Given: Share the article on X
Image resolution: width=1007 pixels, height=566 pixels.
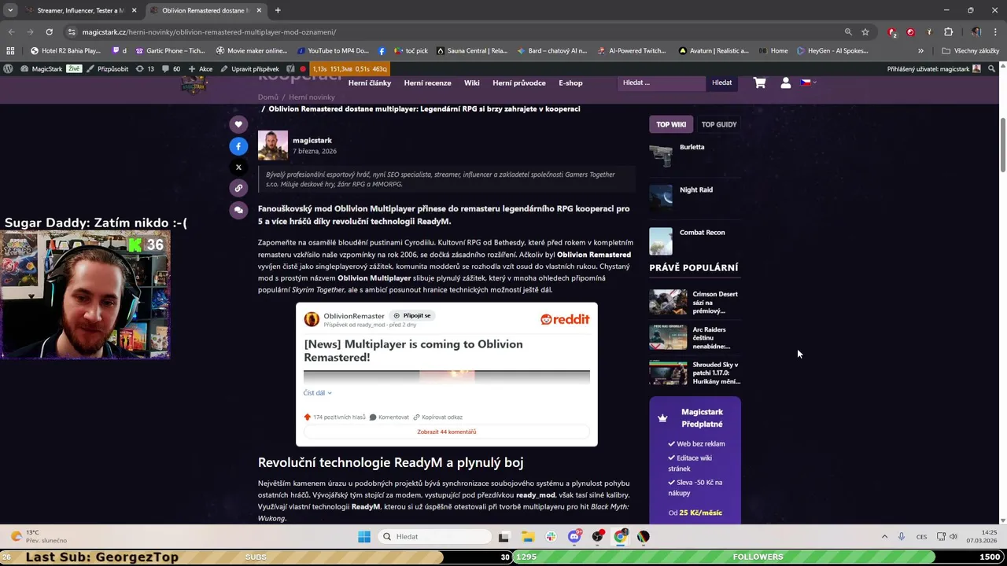Looking at the screenshot, I should pyautogui.click(x=238, y=167).
